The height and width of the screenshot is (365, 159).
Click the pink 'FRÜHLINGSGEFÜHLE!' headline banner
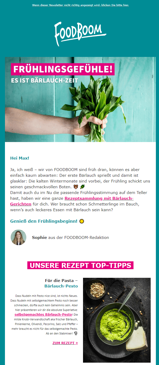tap(63, 69)
